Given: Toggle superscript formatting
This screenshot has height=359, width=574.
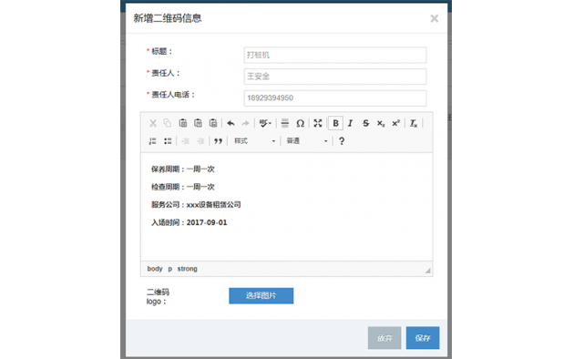Looking at the screenshot, I should tap(395, 123).
